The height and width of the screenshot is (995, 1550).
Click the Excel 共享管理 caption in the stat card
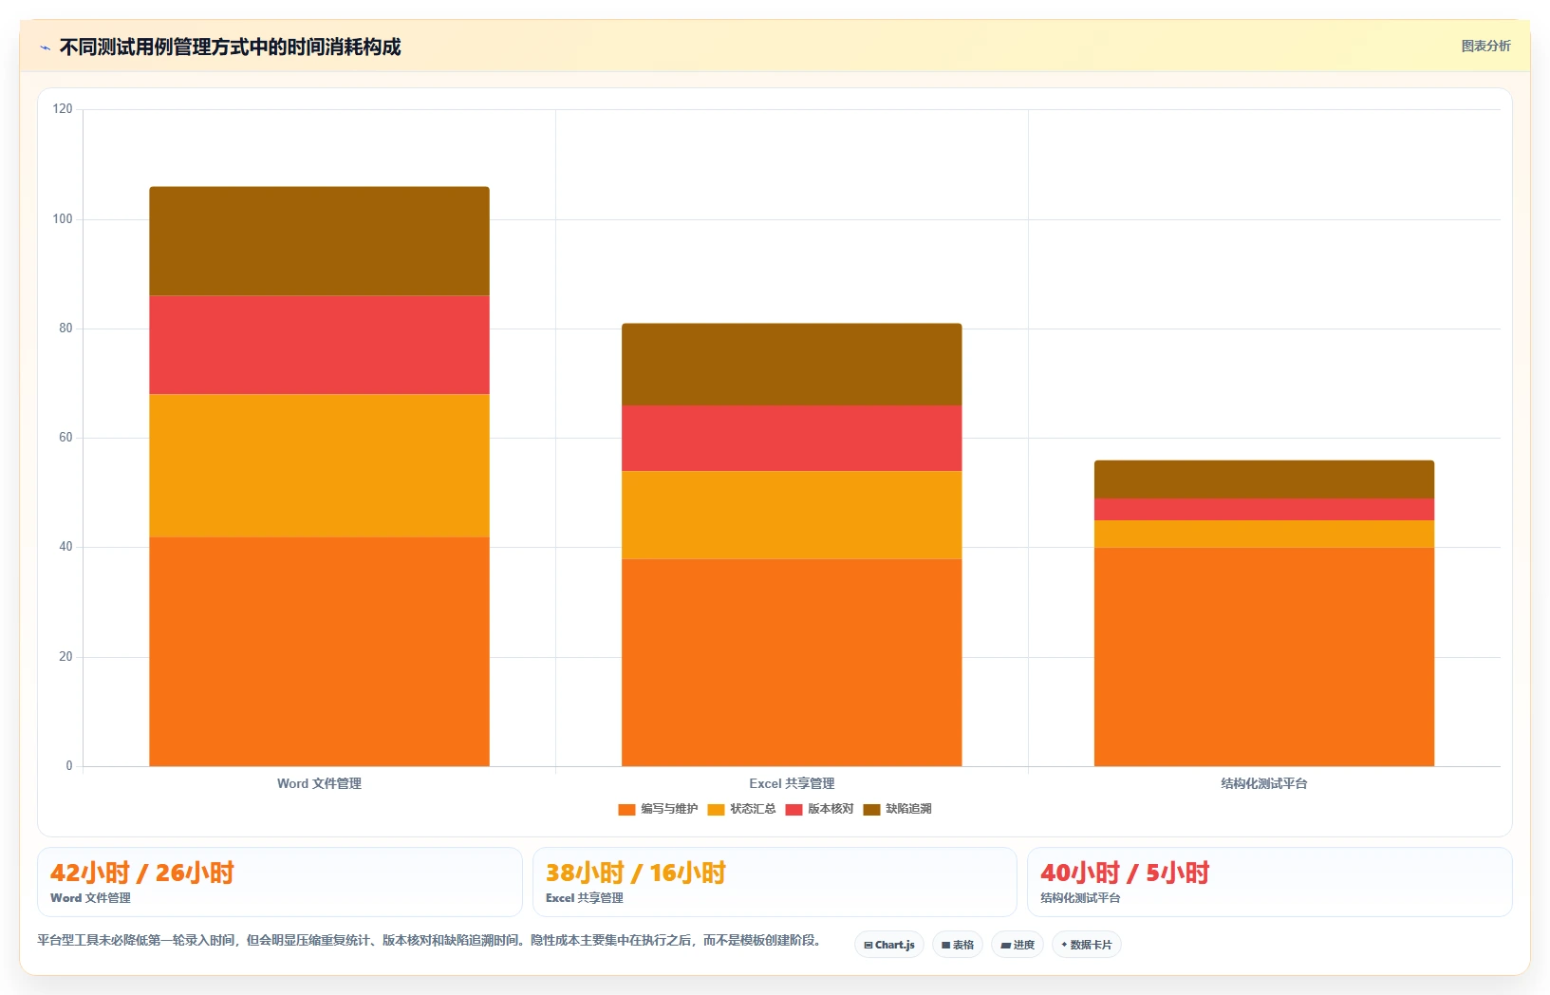[x=585, y=898]
